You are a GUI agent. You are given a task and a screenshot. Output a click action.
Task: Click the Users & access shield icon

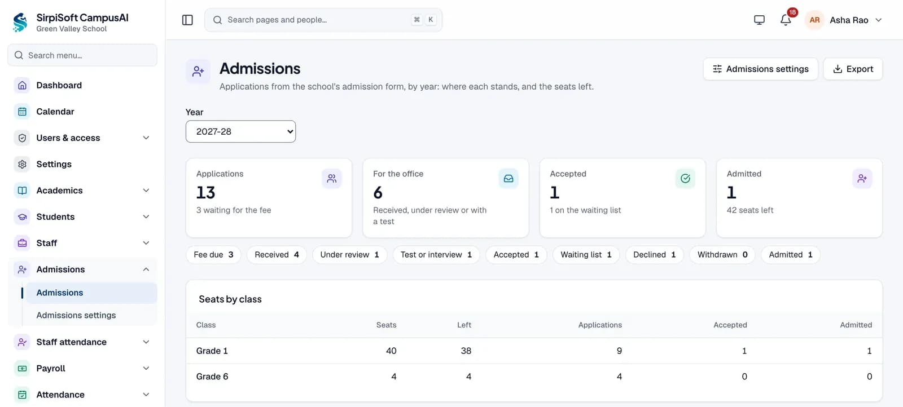pyautogui.click(x=22, y=138)
